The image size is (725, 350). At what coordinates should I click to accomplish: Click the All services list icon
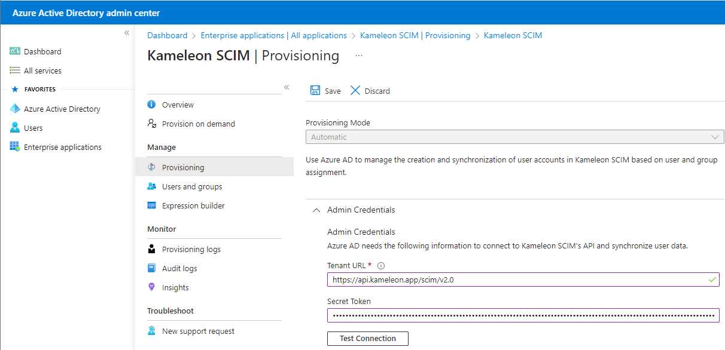point(15,70)
